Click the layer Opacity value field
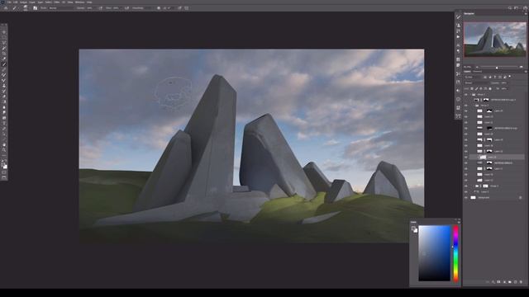The image size is (529, 297). pyautogui.click(x=504, y=82)
